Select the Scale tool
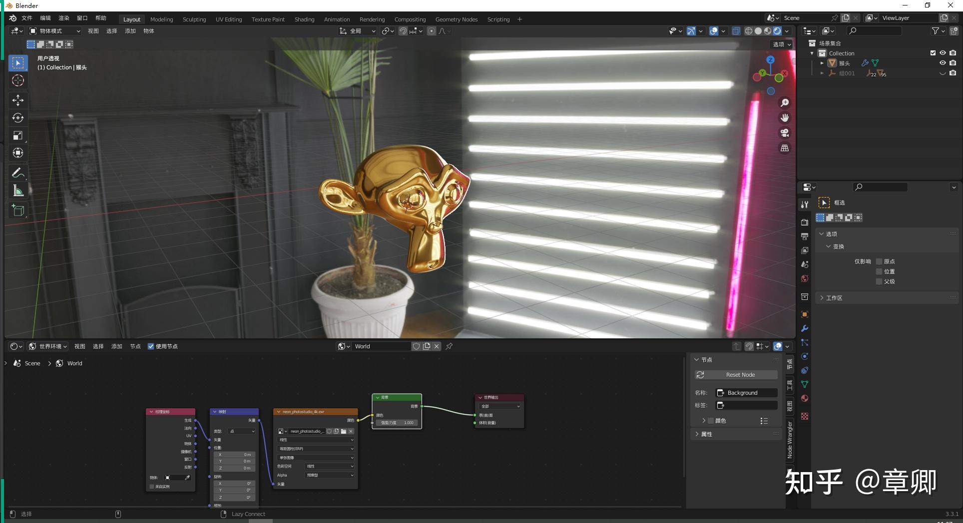963x523 pixels. coord(18,135)
